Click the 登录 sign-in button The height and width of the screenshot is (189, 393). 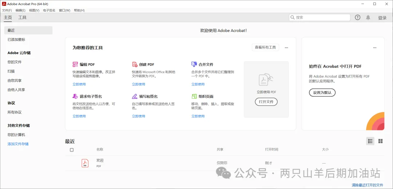(382, 18)
